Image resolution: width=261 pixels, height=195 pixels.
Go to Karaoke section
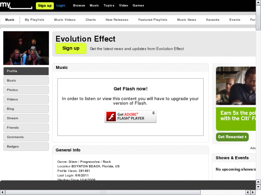tap(213, 20)
